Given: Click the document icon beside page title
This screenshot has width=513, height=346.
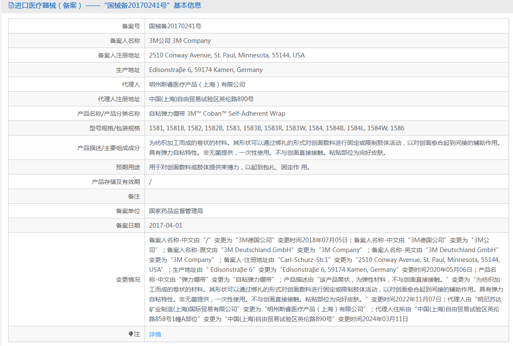Looking at the screenshot, I should click(11, 5).
